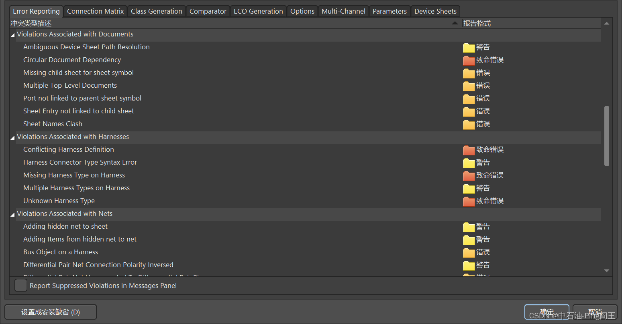Select the Sheet Names Clash row
Image resolution: width=622 pixels, height=324 pixels.
tap(305, 124)
